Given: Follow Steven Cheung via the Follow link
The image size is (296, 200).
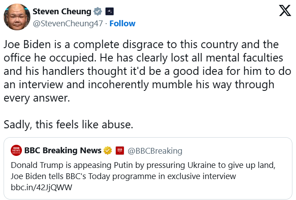Looking at the screenshot, I should [122, 23].
